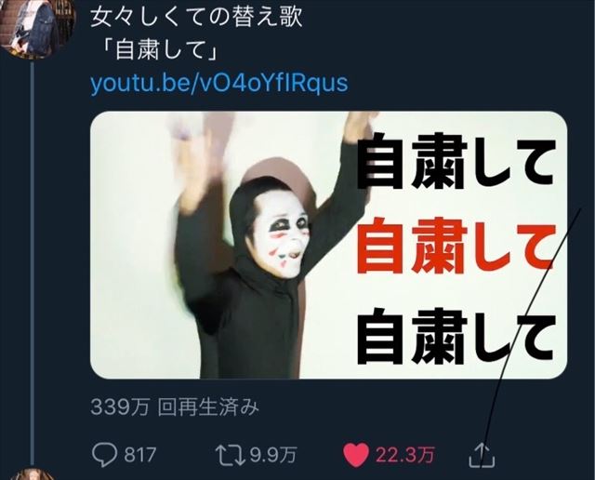Play the 自粛して video thumbnail

(328, 245)
